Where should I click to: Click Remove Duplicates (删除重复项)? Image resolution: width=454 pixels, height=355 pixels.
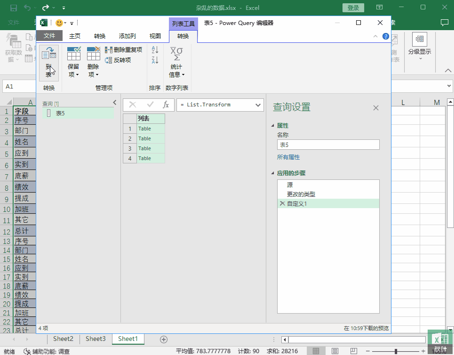(124, 50)
